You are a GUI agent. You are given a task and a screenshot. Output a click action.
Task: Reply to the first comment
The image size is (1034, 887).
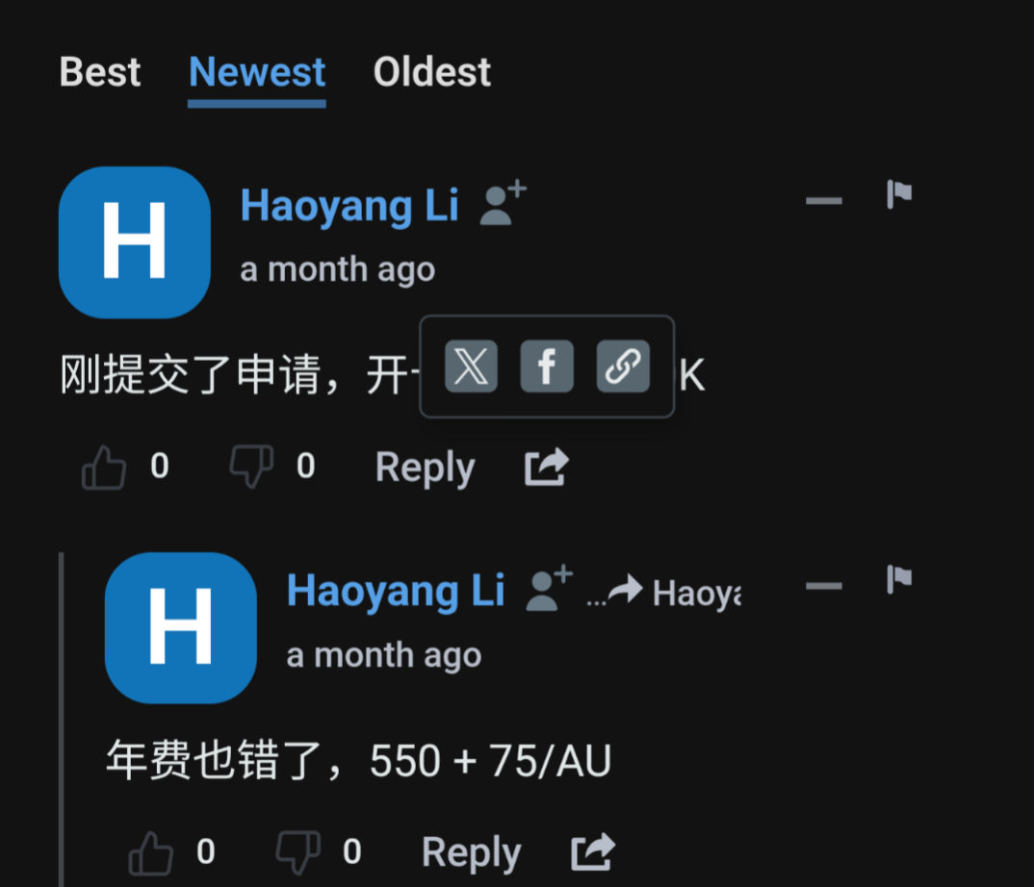(x=426, y=468)
